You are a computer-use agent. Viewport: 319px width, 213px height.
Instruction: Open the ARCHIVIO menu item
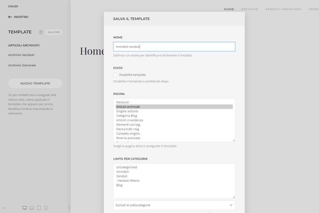pyautogui.click(x=250, y=9)
